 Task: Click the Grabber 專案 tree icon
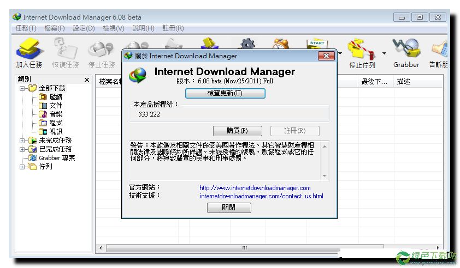pyautogui.click(x=32, y=158)
